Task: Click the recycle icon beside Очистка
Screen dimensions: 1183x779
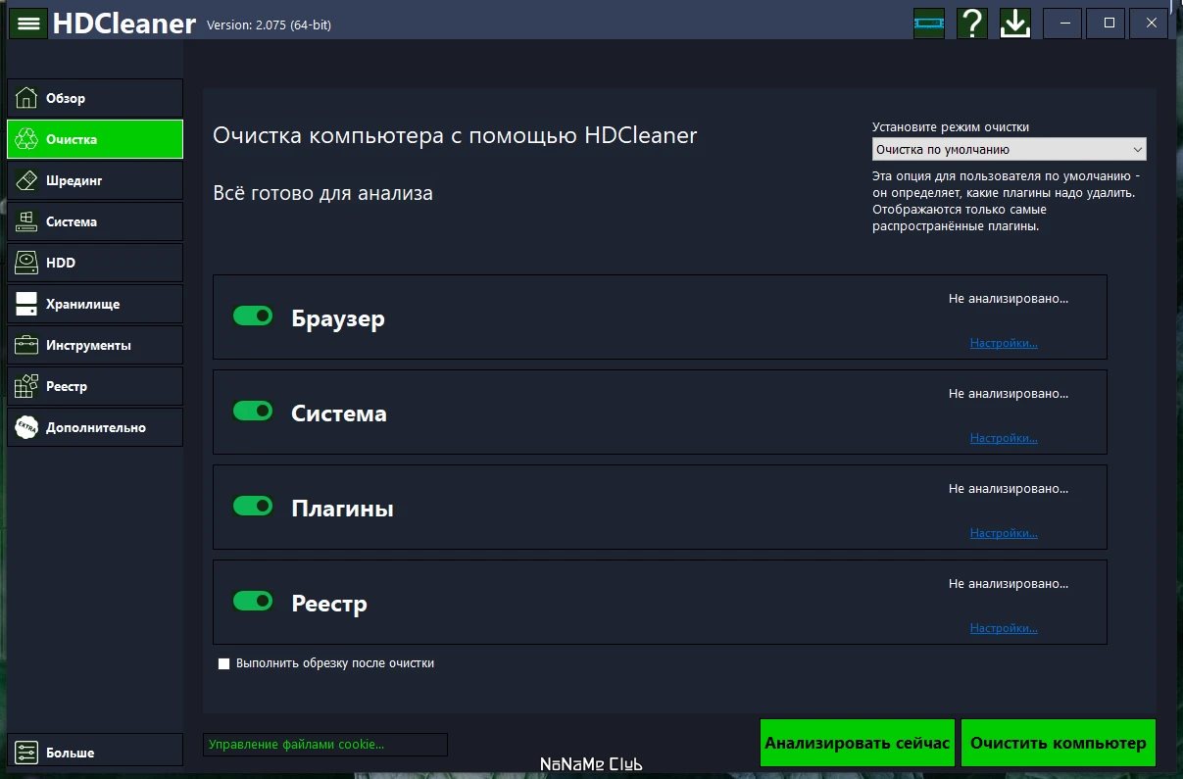Action: 26,139
